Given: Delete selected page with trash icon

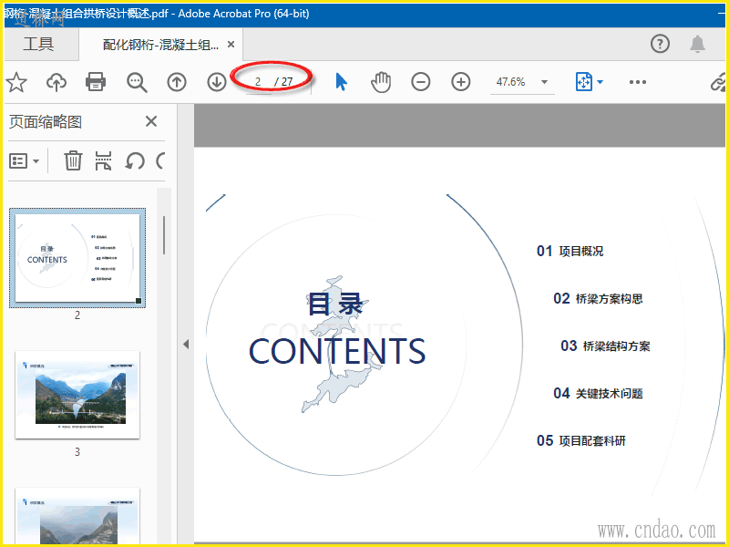Looking at the screenshot, I should pyautogui.click(x=73, y=161).
